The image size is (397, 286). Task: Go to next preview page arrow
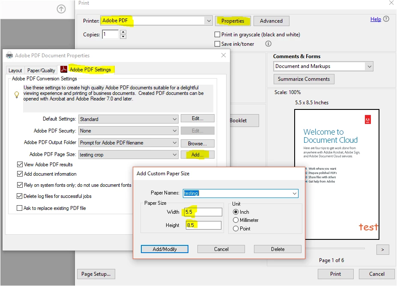[382, 250]
